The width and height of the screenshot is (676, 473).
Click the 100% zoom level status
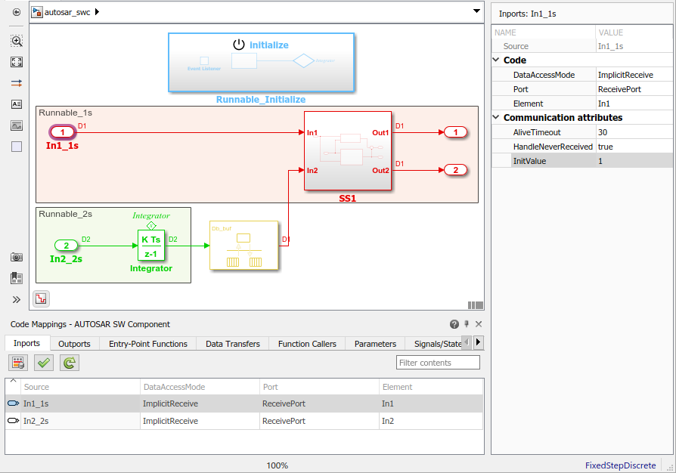[x=277, y=465]
